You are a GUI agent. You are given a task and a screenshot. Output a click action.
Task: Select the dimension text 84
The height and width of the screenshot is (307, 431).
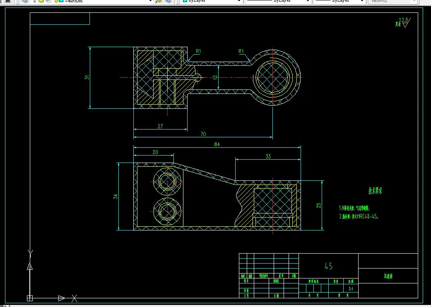[x=217, y=144]
